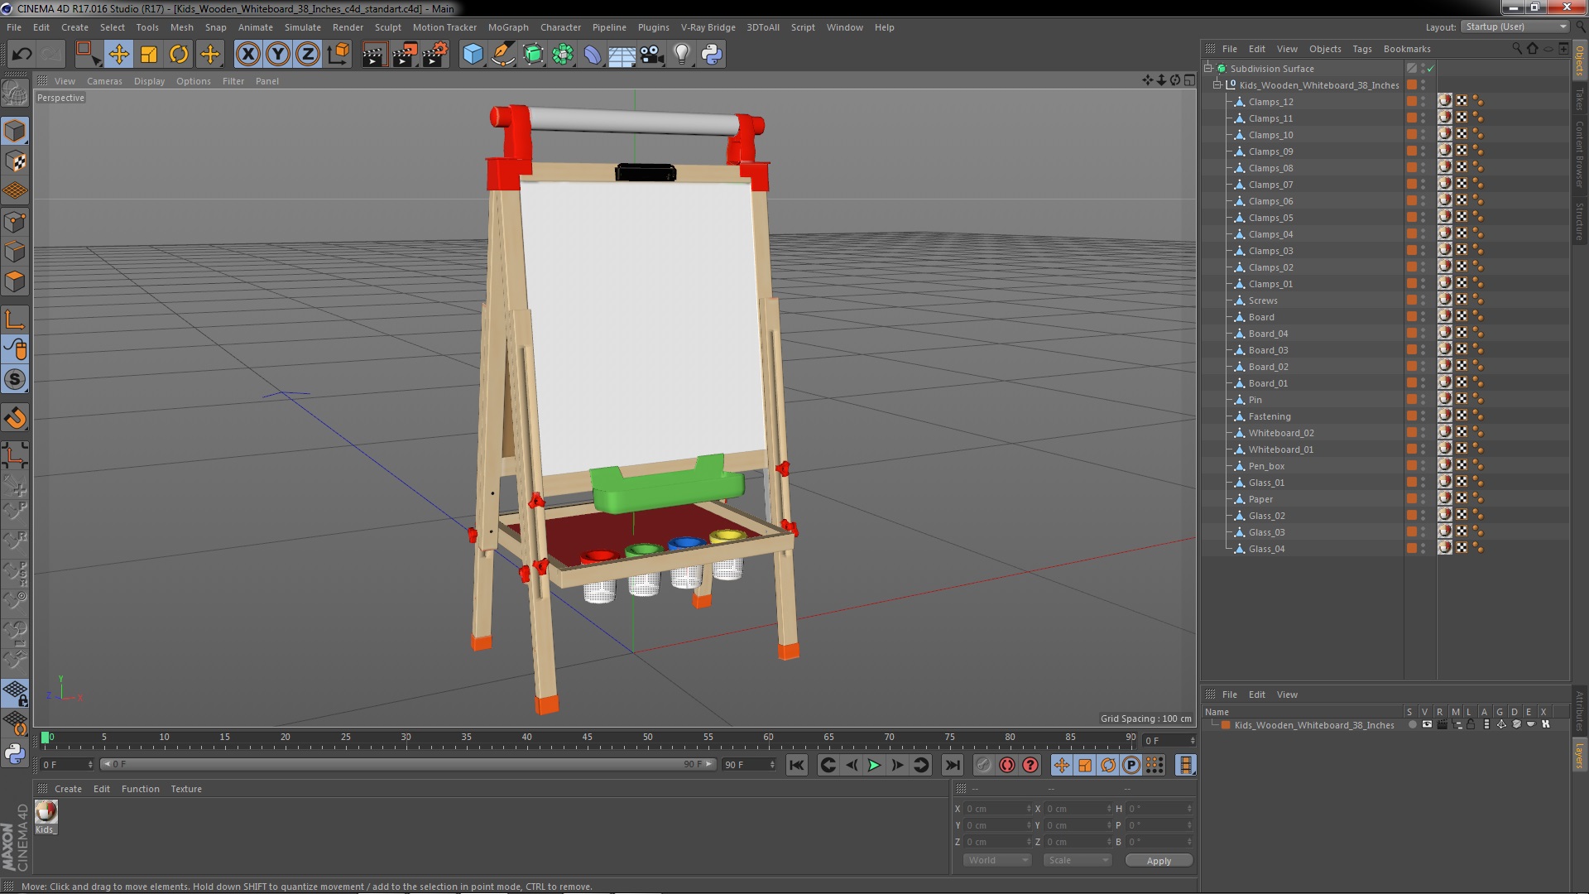Viewport: 1589px width, 894px height.
Task: Open Object Manager Tags menu
Action: (x=1361, y=49)
